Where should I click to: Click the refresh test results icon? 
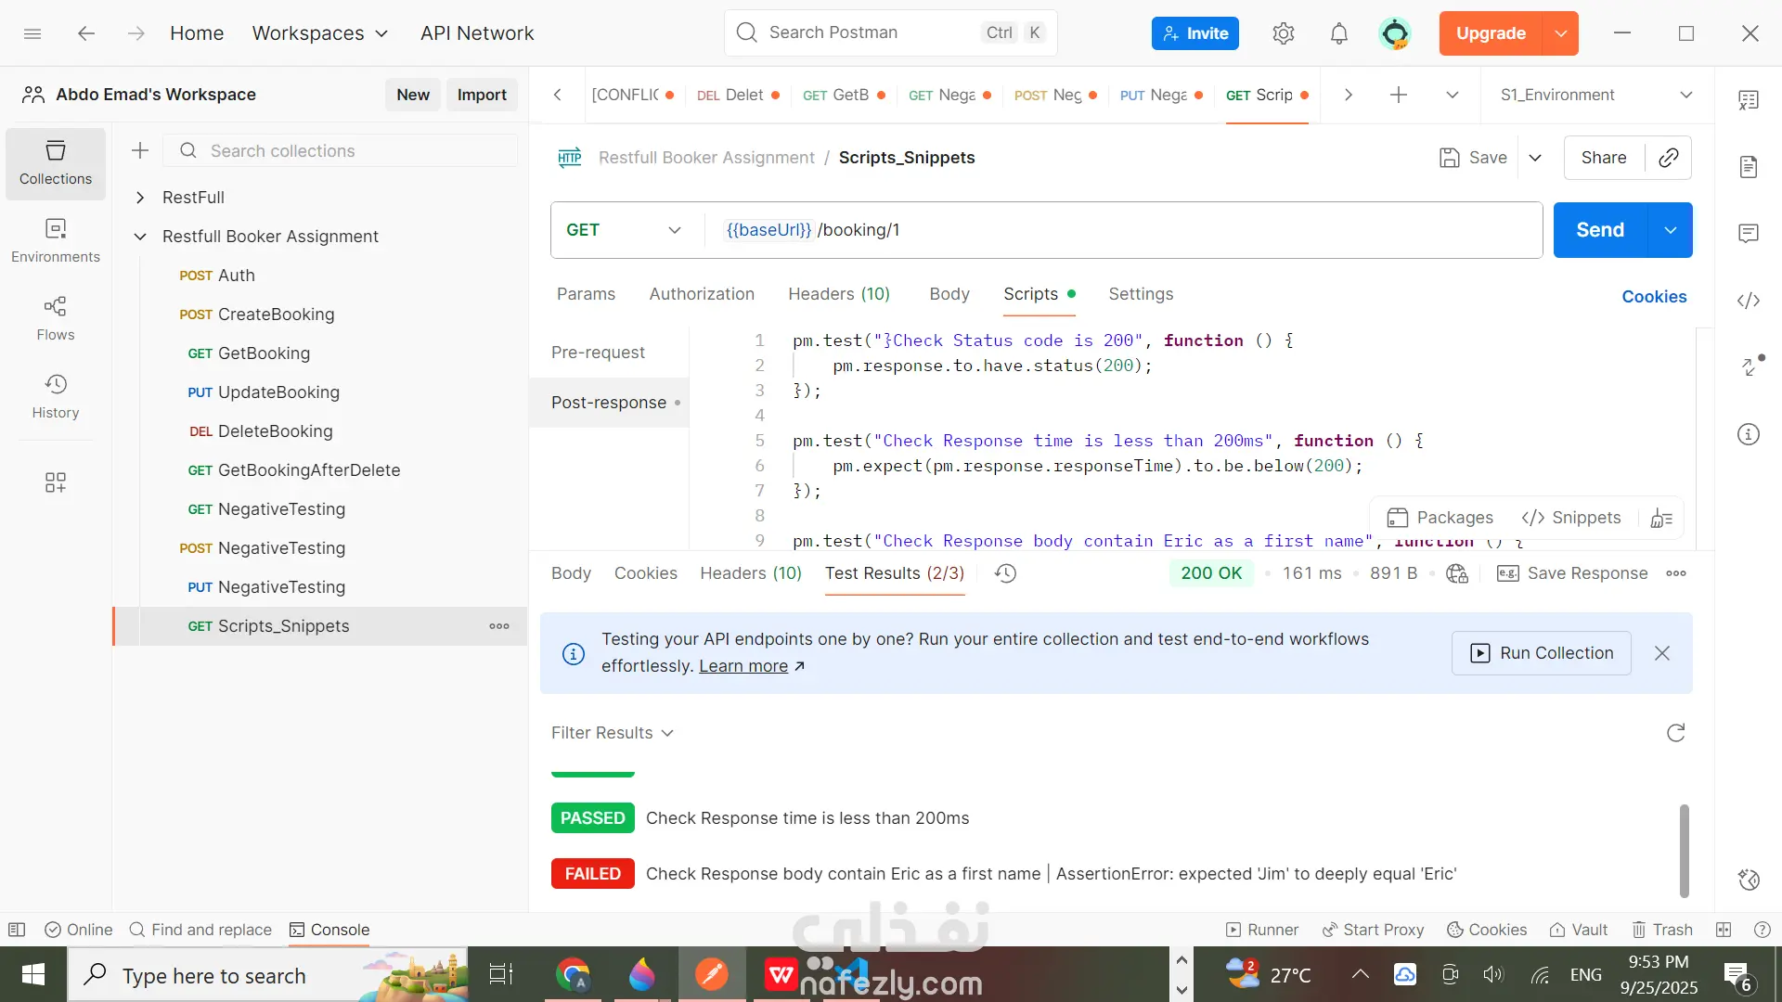click(x=1675, y=733)
